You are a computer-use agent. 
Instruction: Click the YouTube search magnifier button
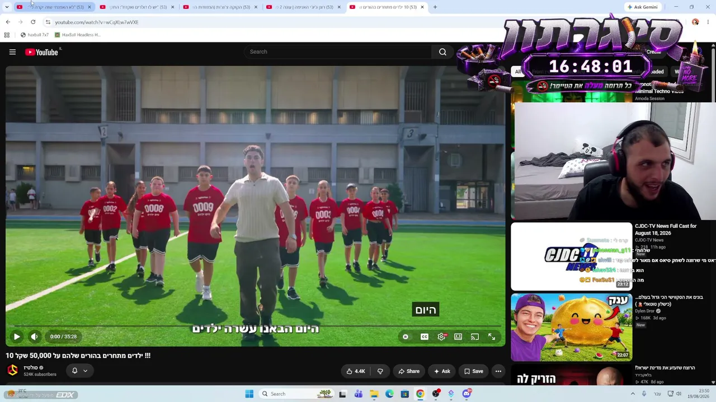click(x=442, y=52)
